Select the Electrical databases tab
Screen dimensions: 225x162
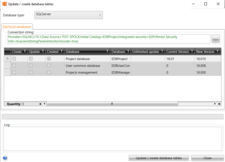coord(17,27)
